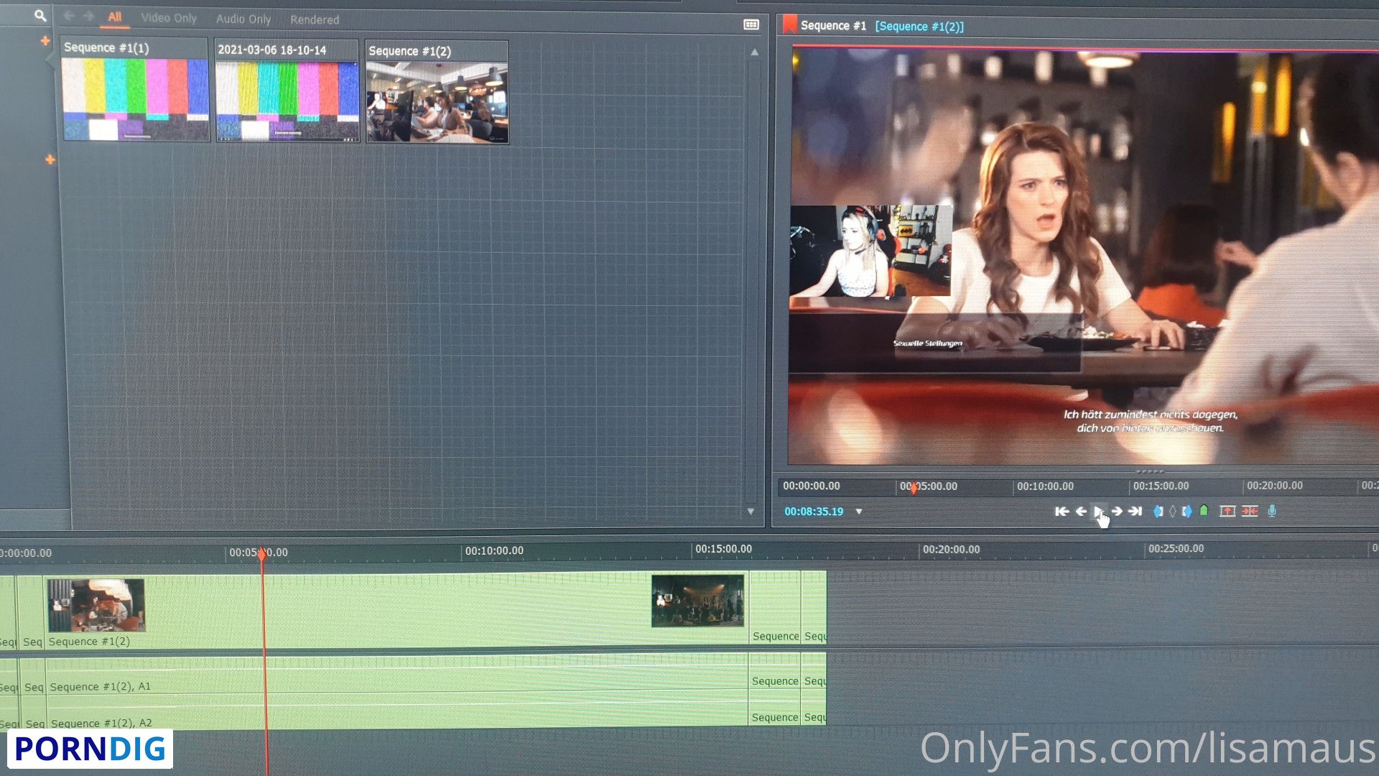Click 00:20:00.00 on the viewer scrub bar

(1275, 486)
